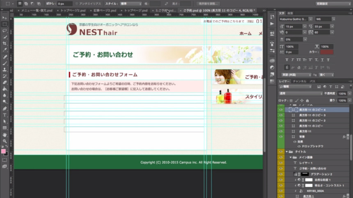Select the Brush tool

coord(5,63)
